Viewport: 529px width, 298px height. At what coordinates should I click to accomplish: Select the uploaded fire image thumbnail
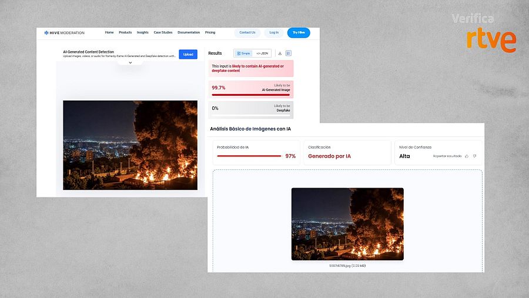click(347, 224)
